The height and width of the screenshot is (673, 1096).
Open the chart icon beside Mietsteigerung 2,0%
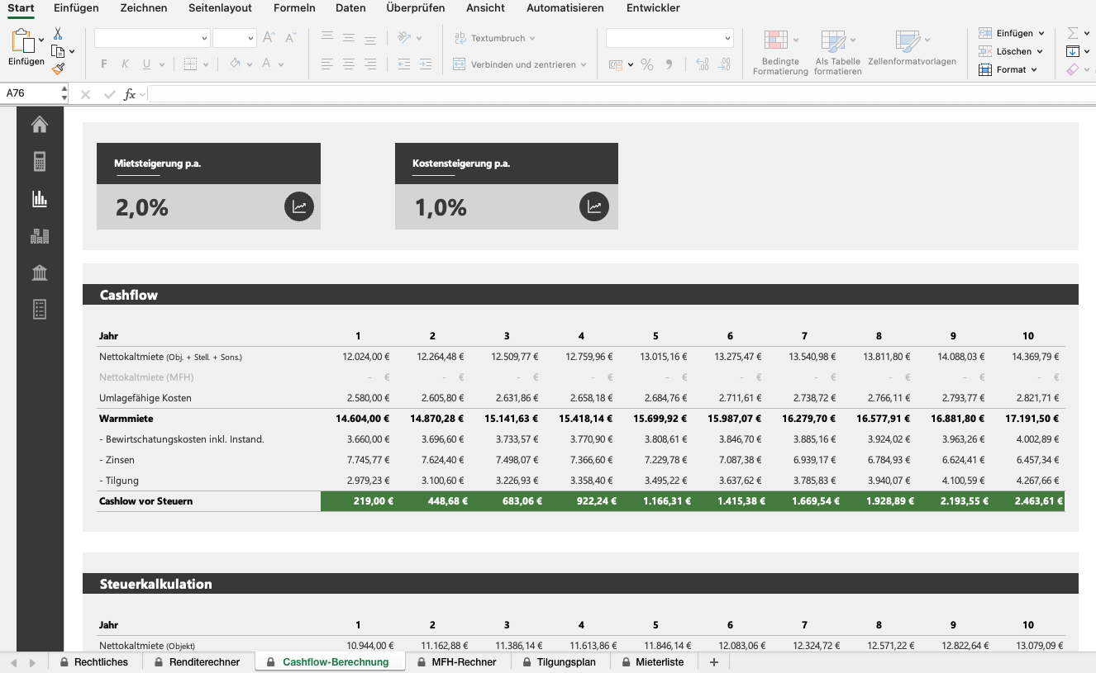(298, 206)
